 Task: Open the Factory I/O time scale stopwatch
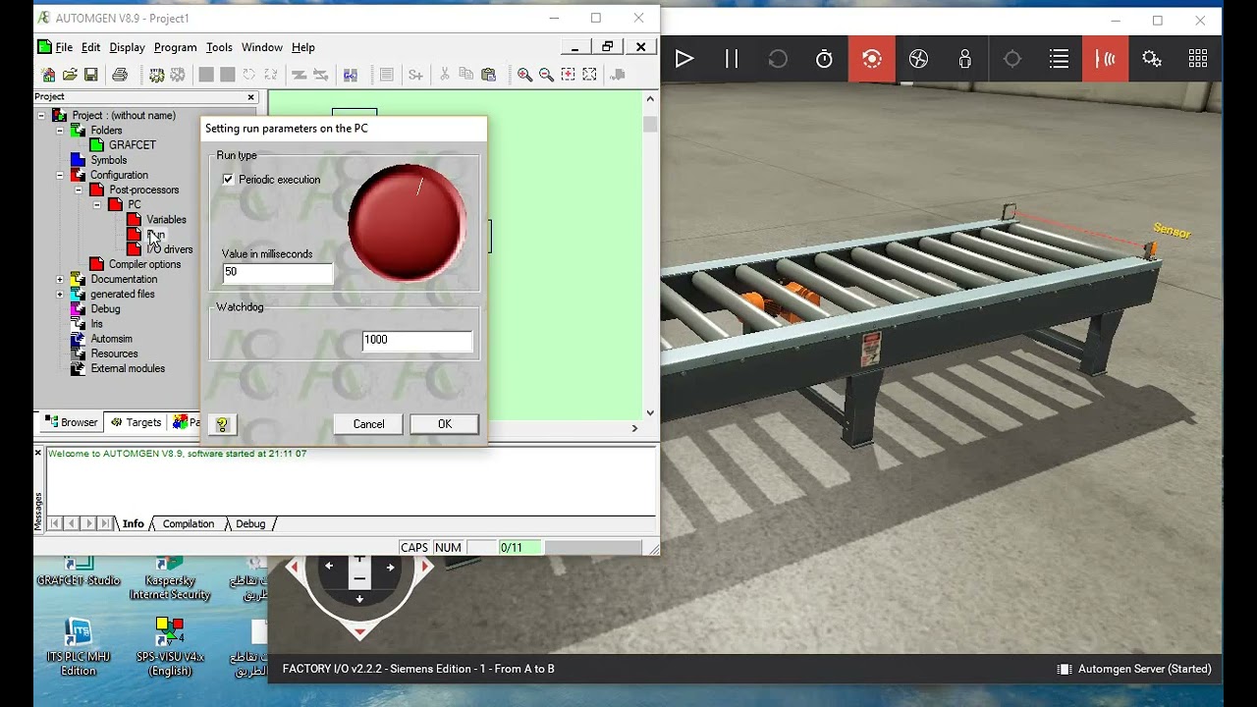825,59
